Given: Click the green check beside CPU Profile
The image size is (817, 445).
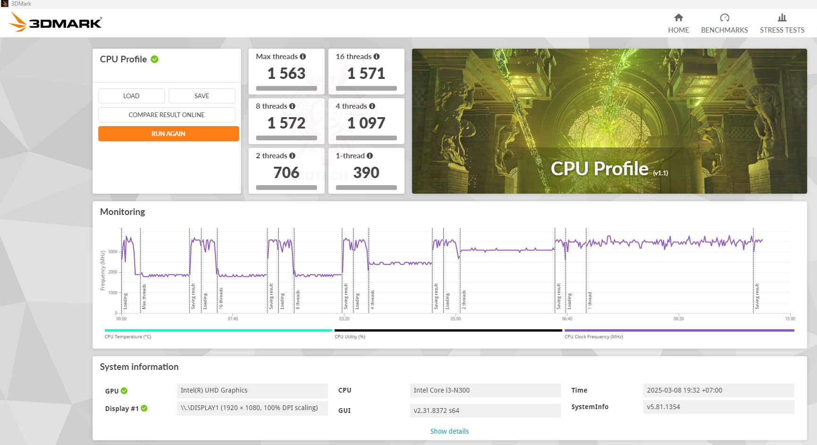Looking at the screenshot, I should tap(155, 59).
